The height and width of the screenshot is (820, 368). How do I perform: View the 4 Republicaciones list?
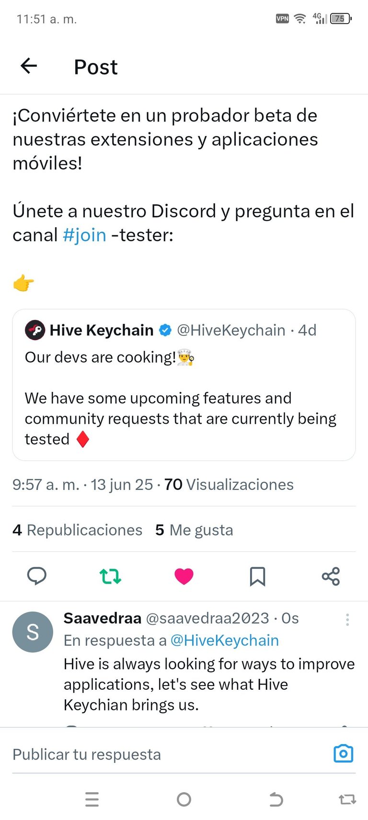[78, 530]
